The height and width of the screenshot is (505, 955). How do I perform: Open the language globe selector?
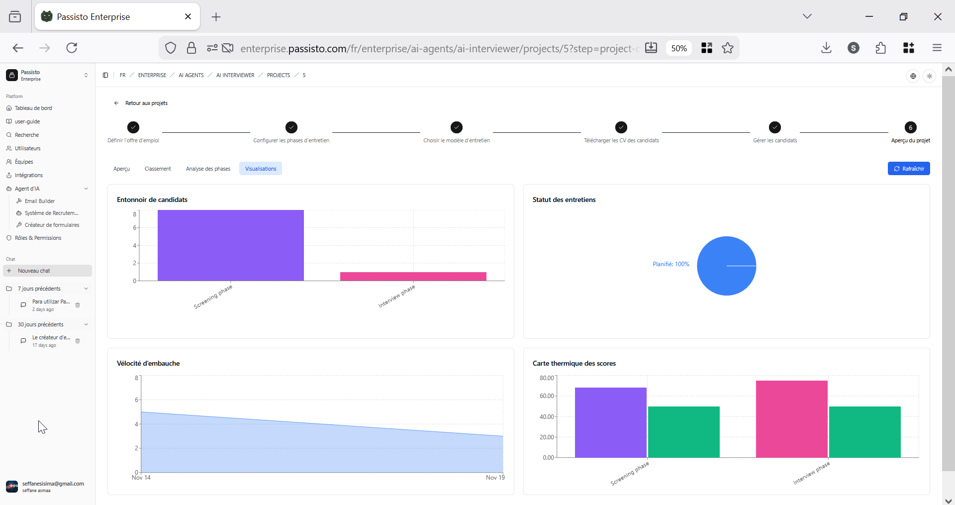point(913,76)
